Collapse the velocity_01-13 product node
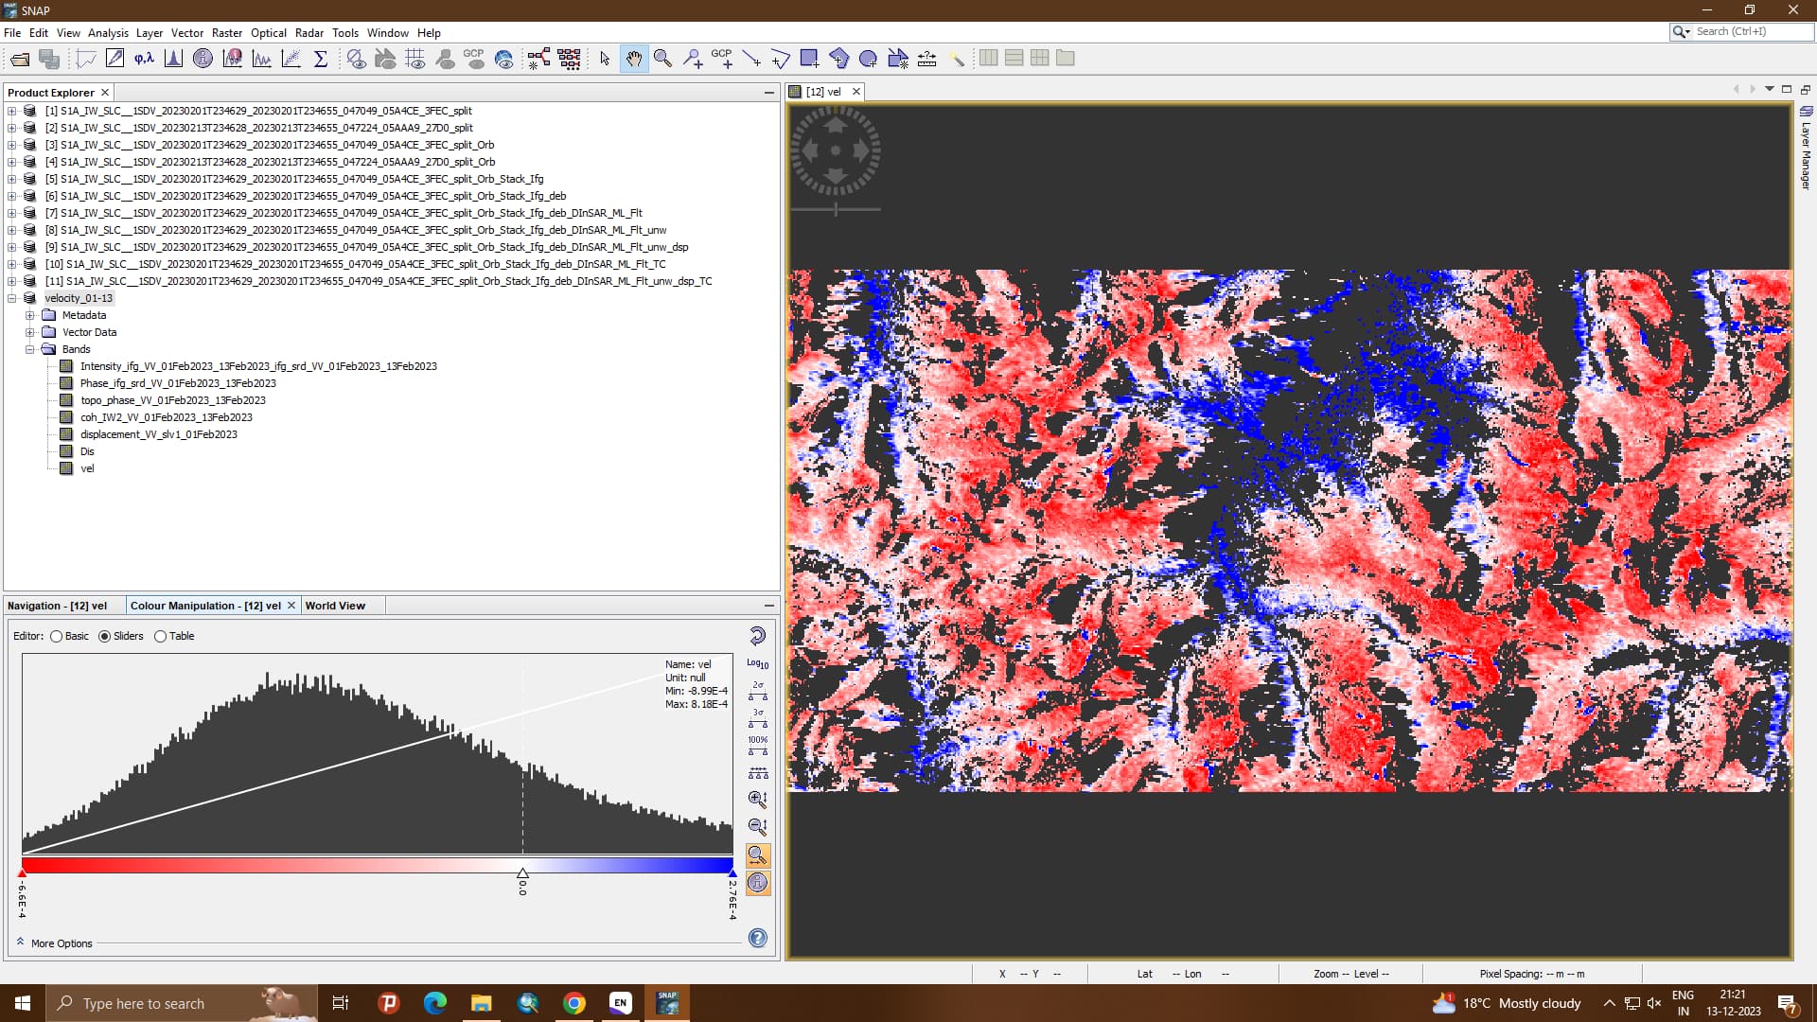The width and height of the screenshot is (1817, 1022). pos(12,297)
